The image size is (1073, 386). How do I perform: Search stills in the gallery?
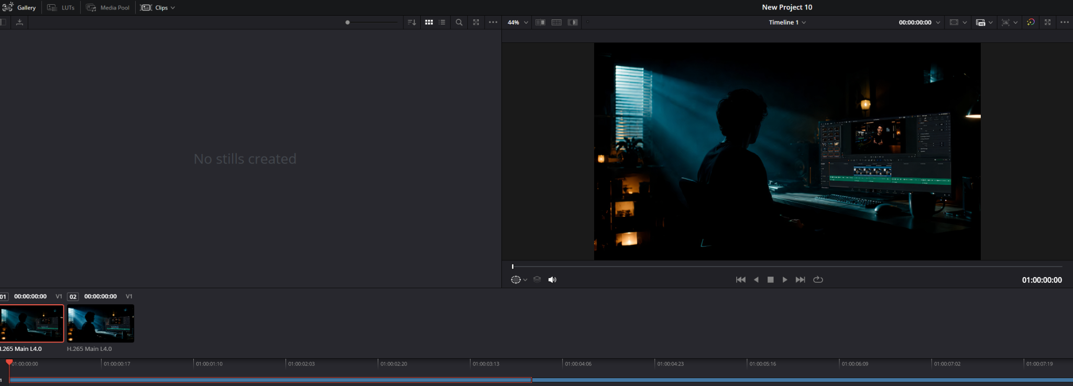459,23
